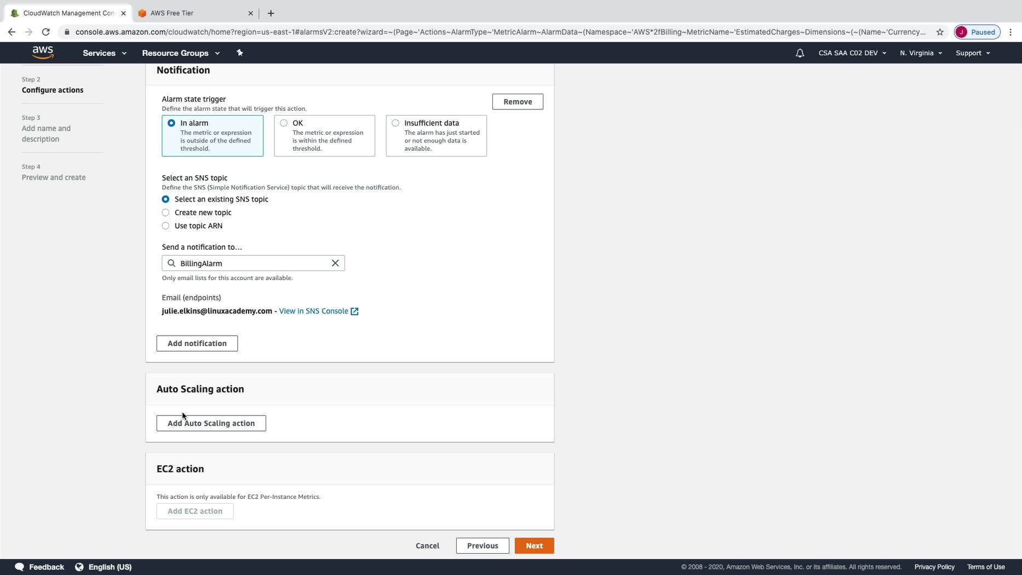1022x575 pixels.
Task: Click the orange Next button
Action: 534,545
